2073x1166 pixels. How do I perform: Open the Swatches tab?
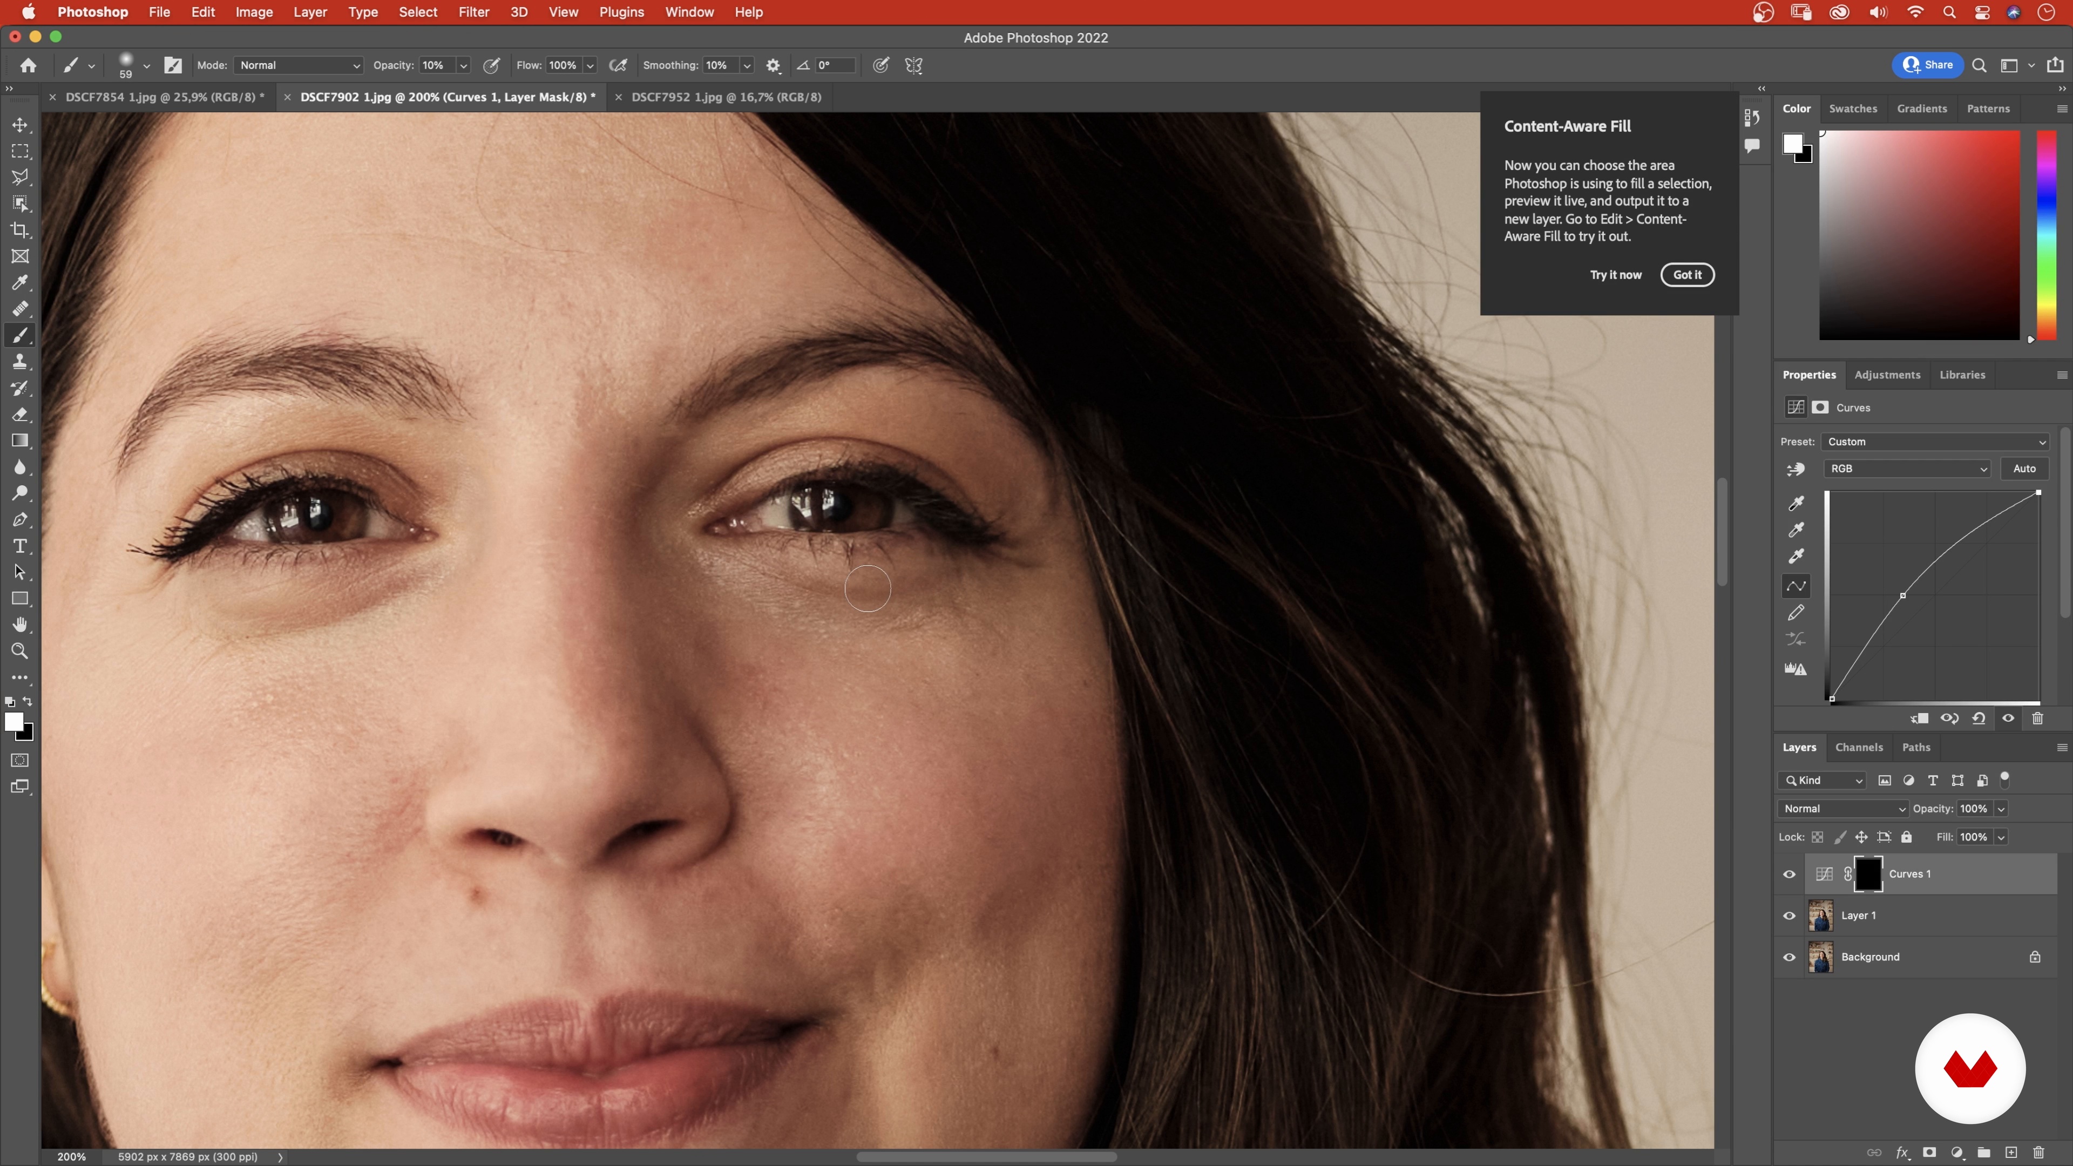tap(1853, 109)
